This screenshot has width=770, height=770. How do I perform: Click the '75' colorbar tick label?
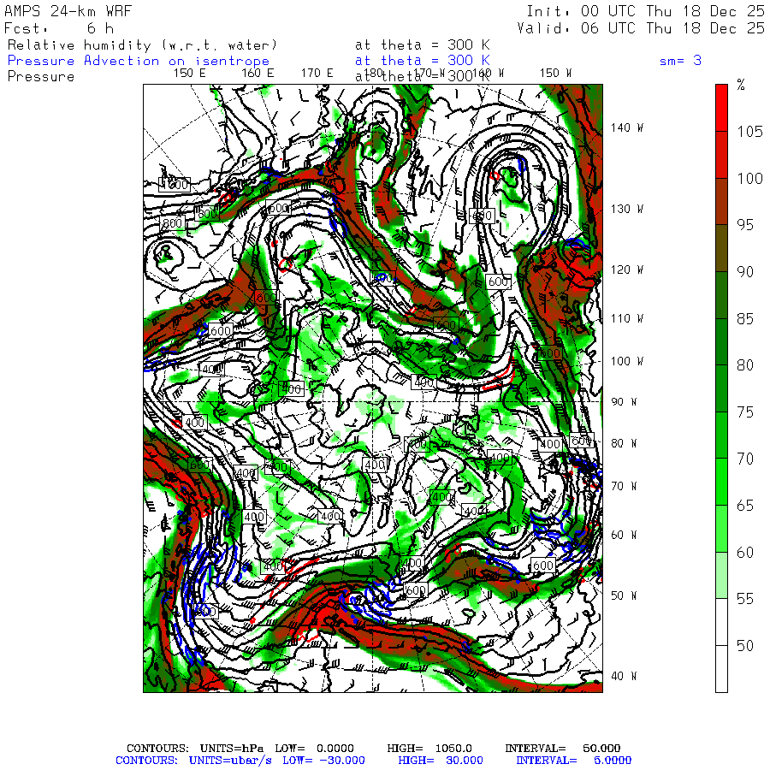pyautogui.click(x=745, y=412)
